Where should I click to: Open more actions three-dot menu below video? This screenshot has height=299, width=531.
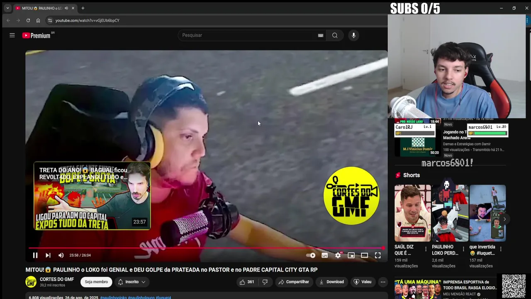[383, 282]
